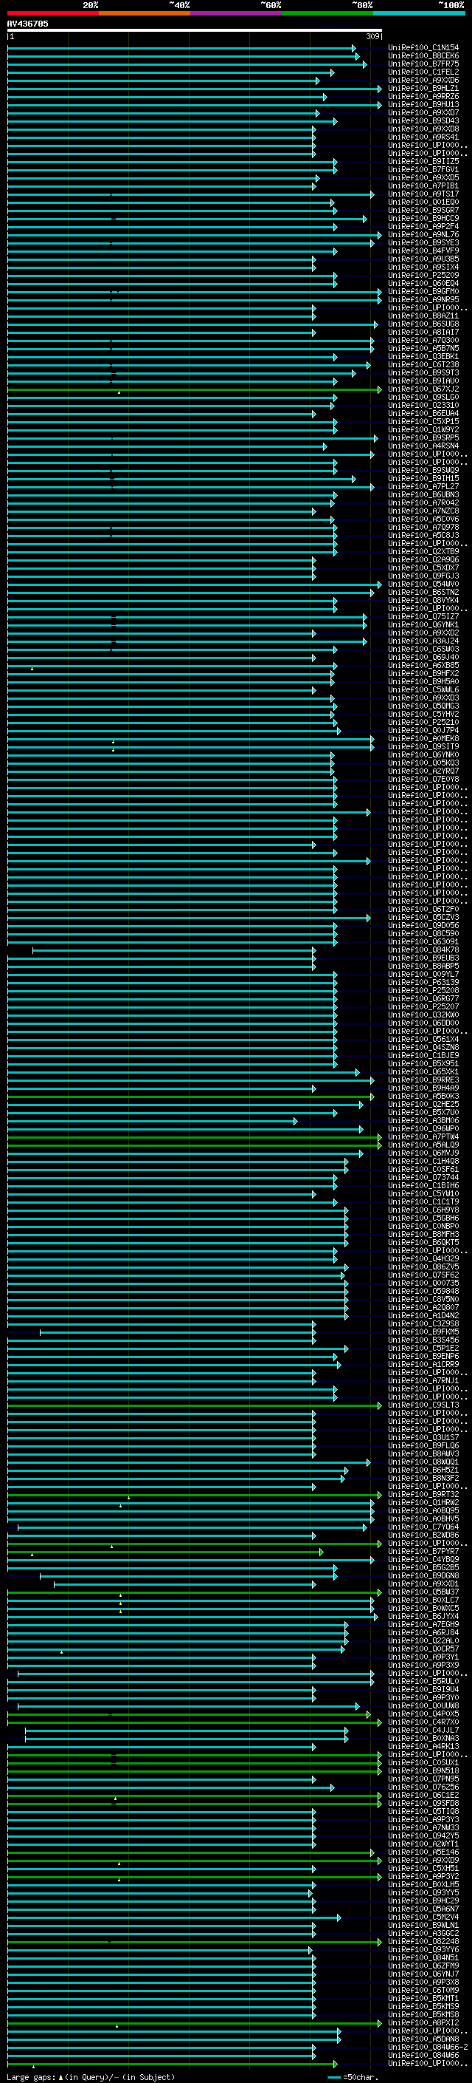This screenshot has width=472, height=2083.
Task: Select hit UniRef100_A9RS41
Action: [x=423, y=137]
